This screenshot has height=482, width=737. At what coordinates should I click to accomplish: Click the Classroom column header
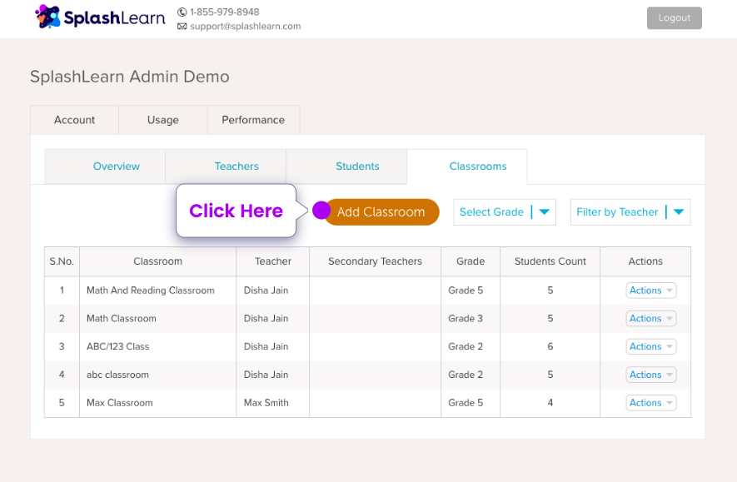[158, 261]
